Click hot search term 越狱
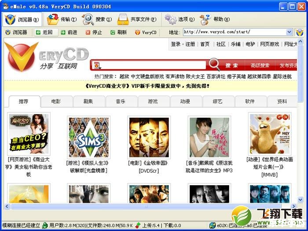The height and width of the screenshot is (231, 308). (125, 76)
